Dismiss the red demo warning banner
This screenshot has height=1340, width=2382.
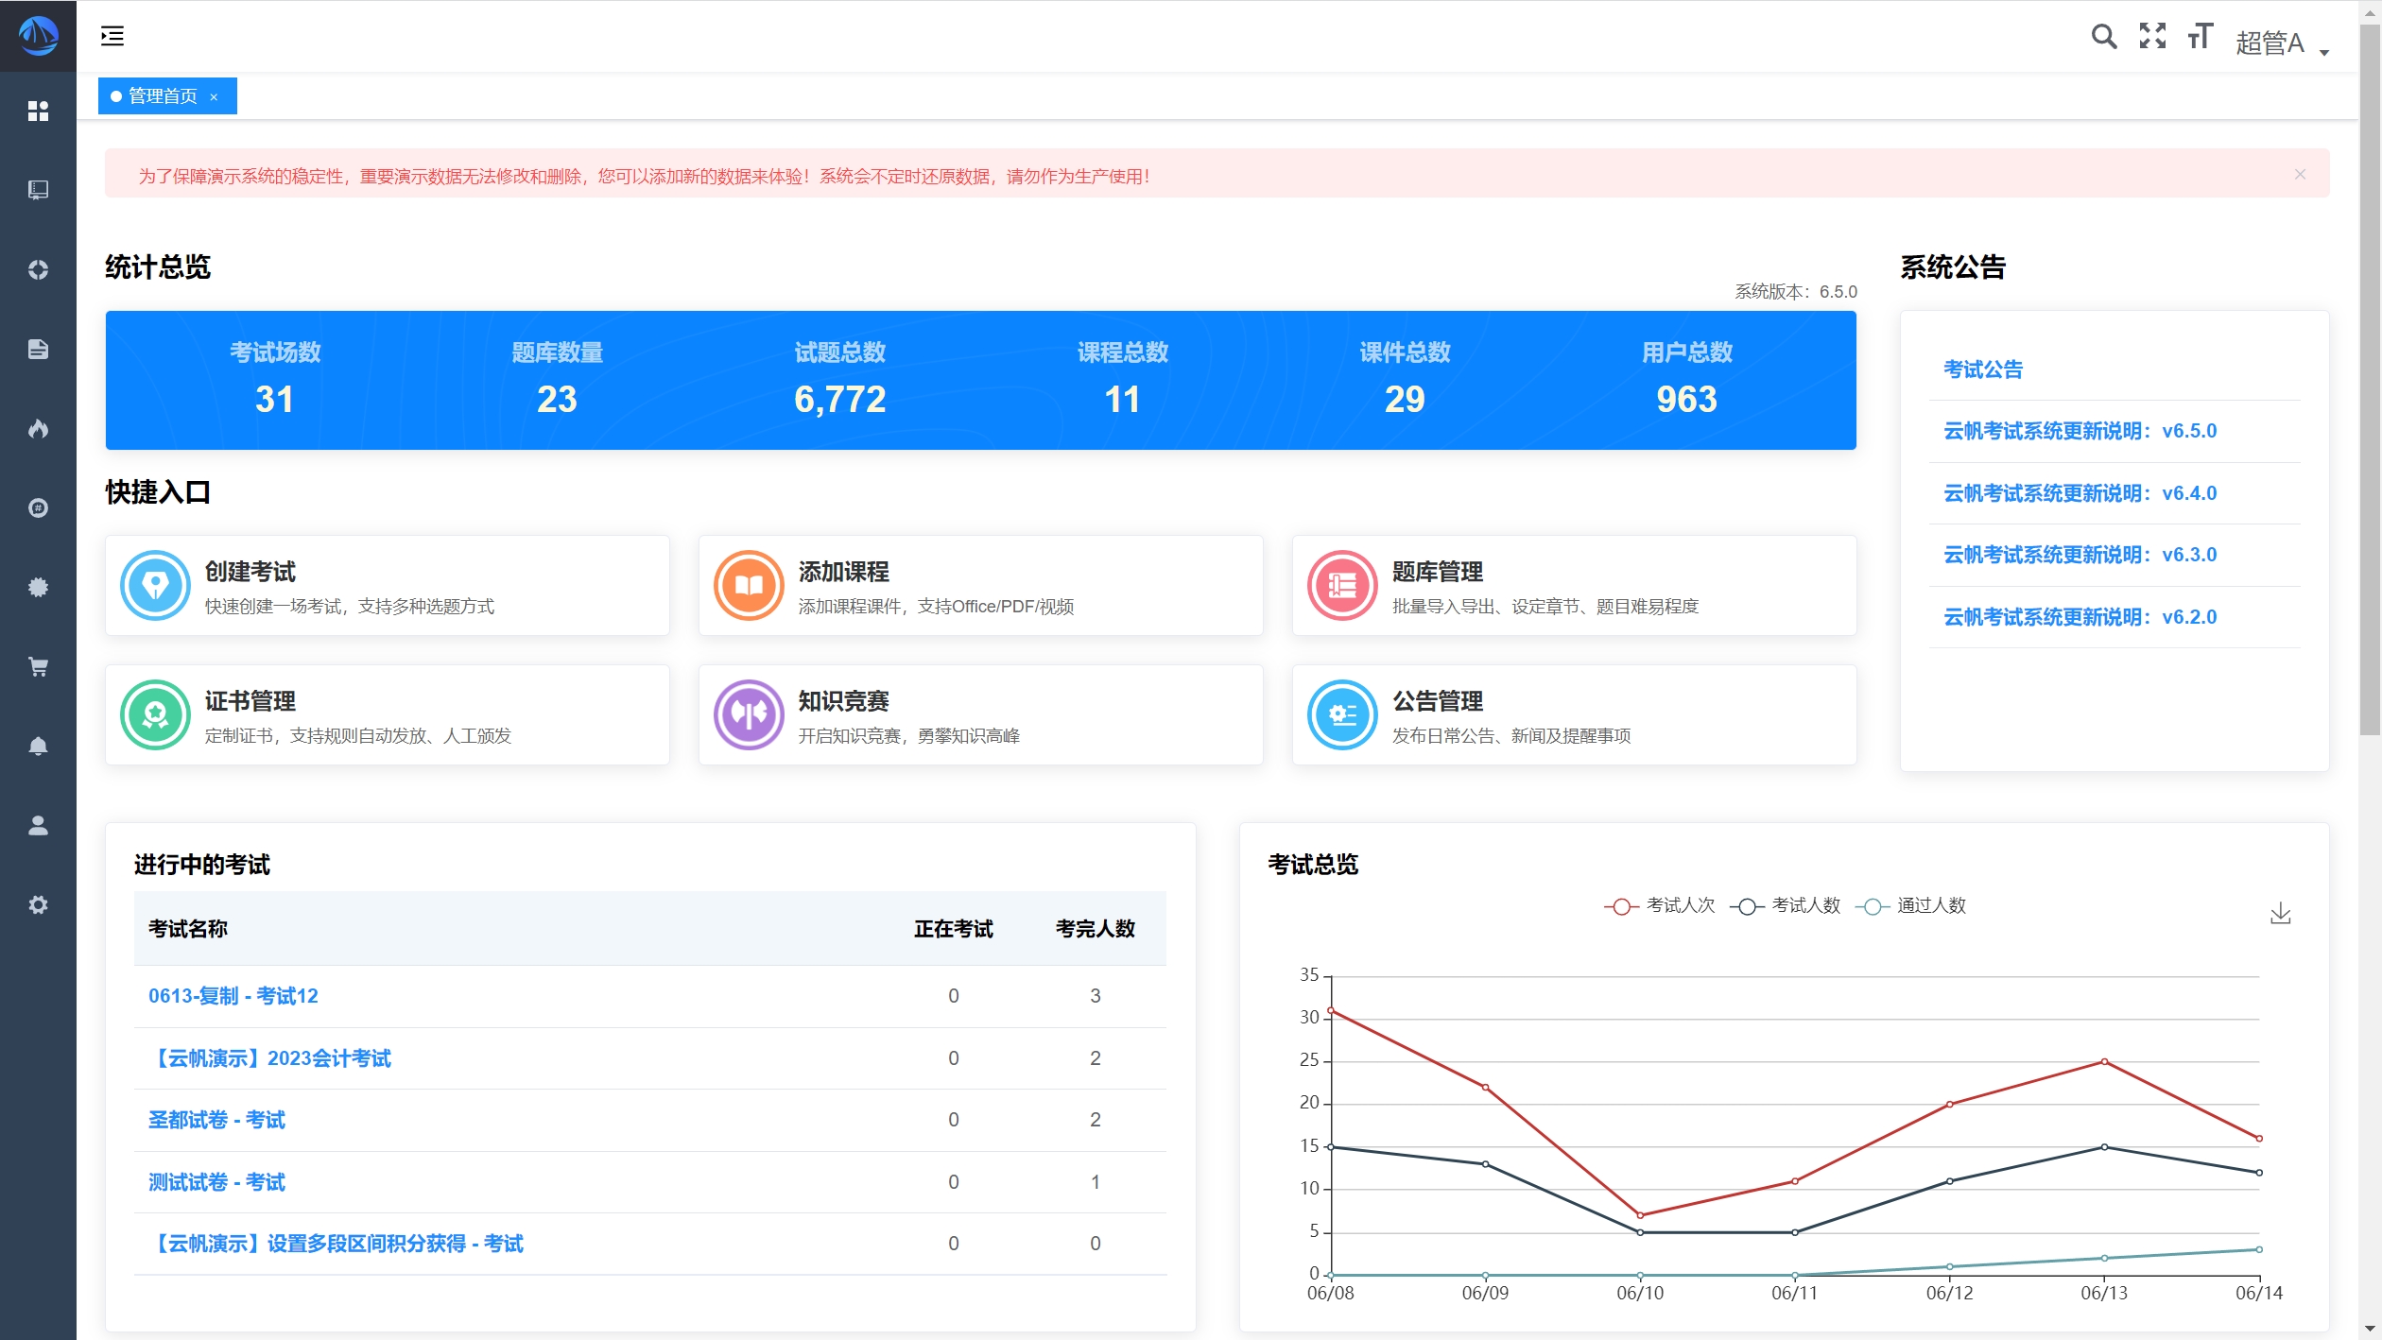(x=2300, y=174)
